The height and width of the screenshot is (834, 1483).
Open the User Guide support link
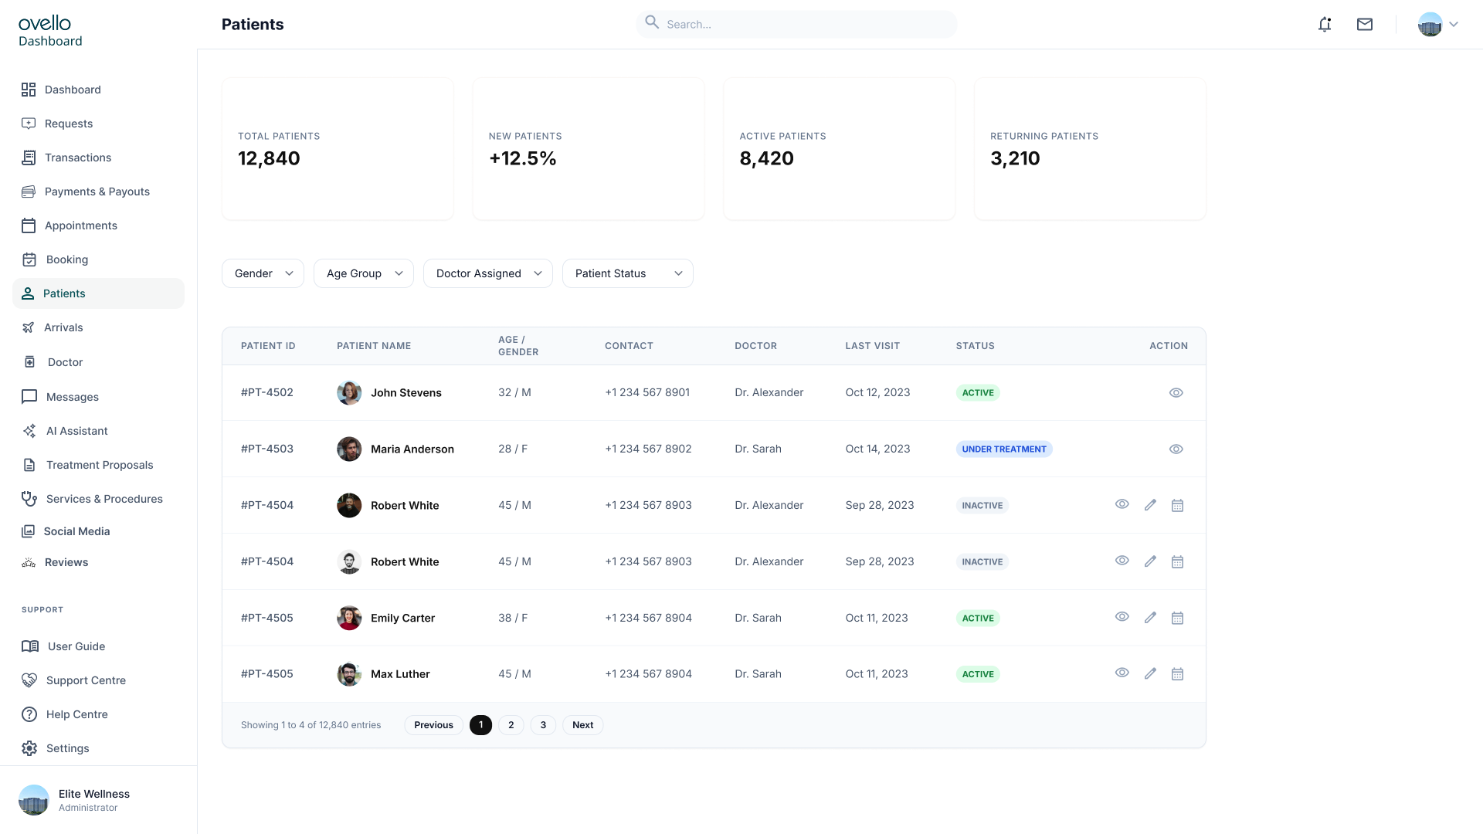98,646
